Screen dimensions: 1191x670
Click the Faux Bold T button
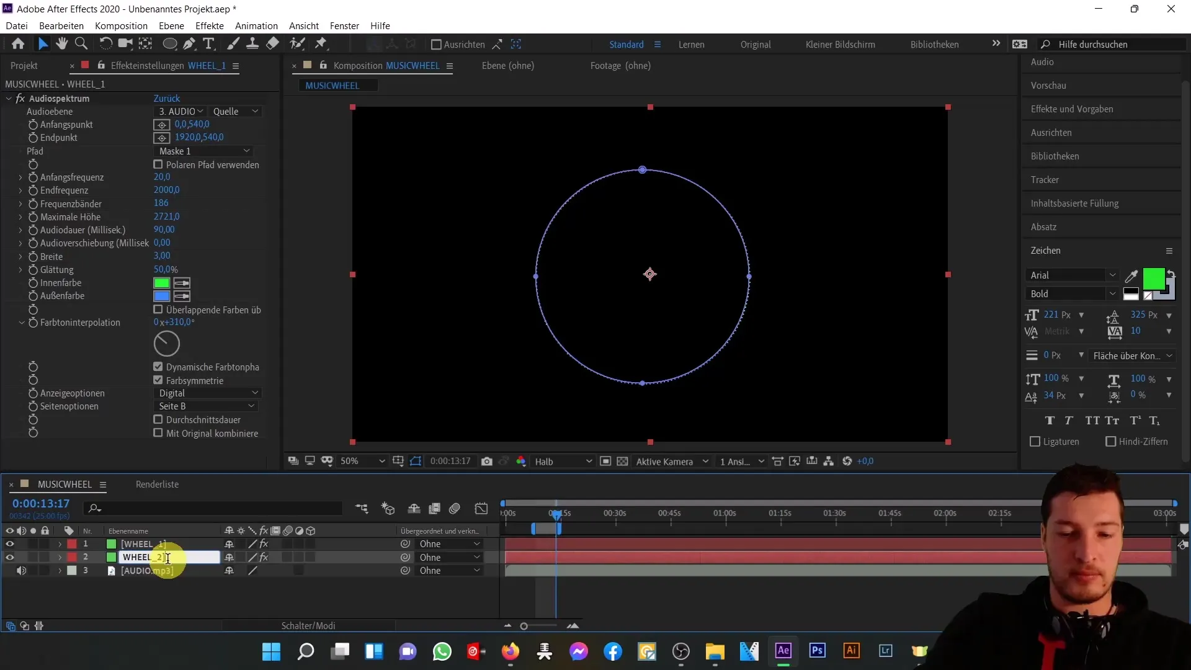(1050, 421)
